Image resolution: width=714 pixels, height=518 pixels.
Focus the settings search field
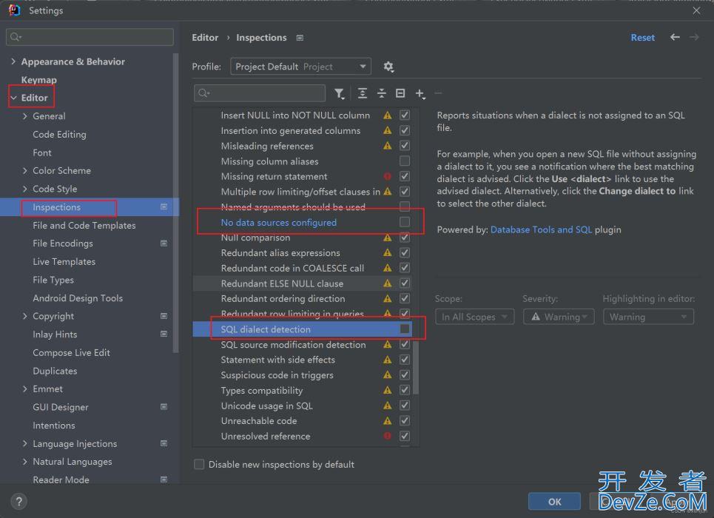pyautogui.click(x=90, y=37)
